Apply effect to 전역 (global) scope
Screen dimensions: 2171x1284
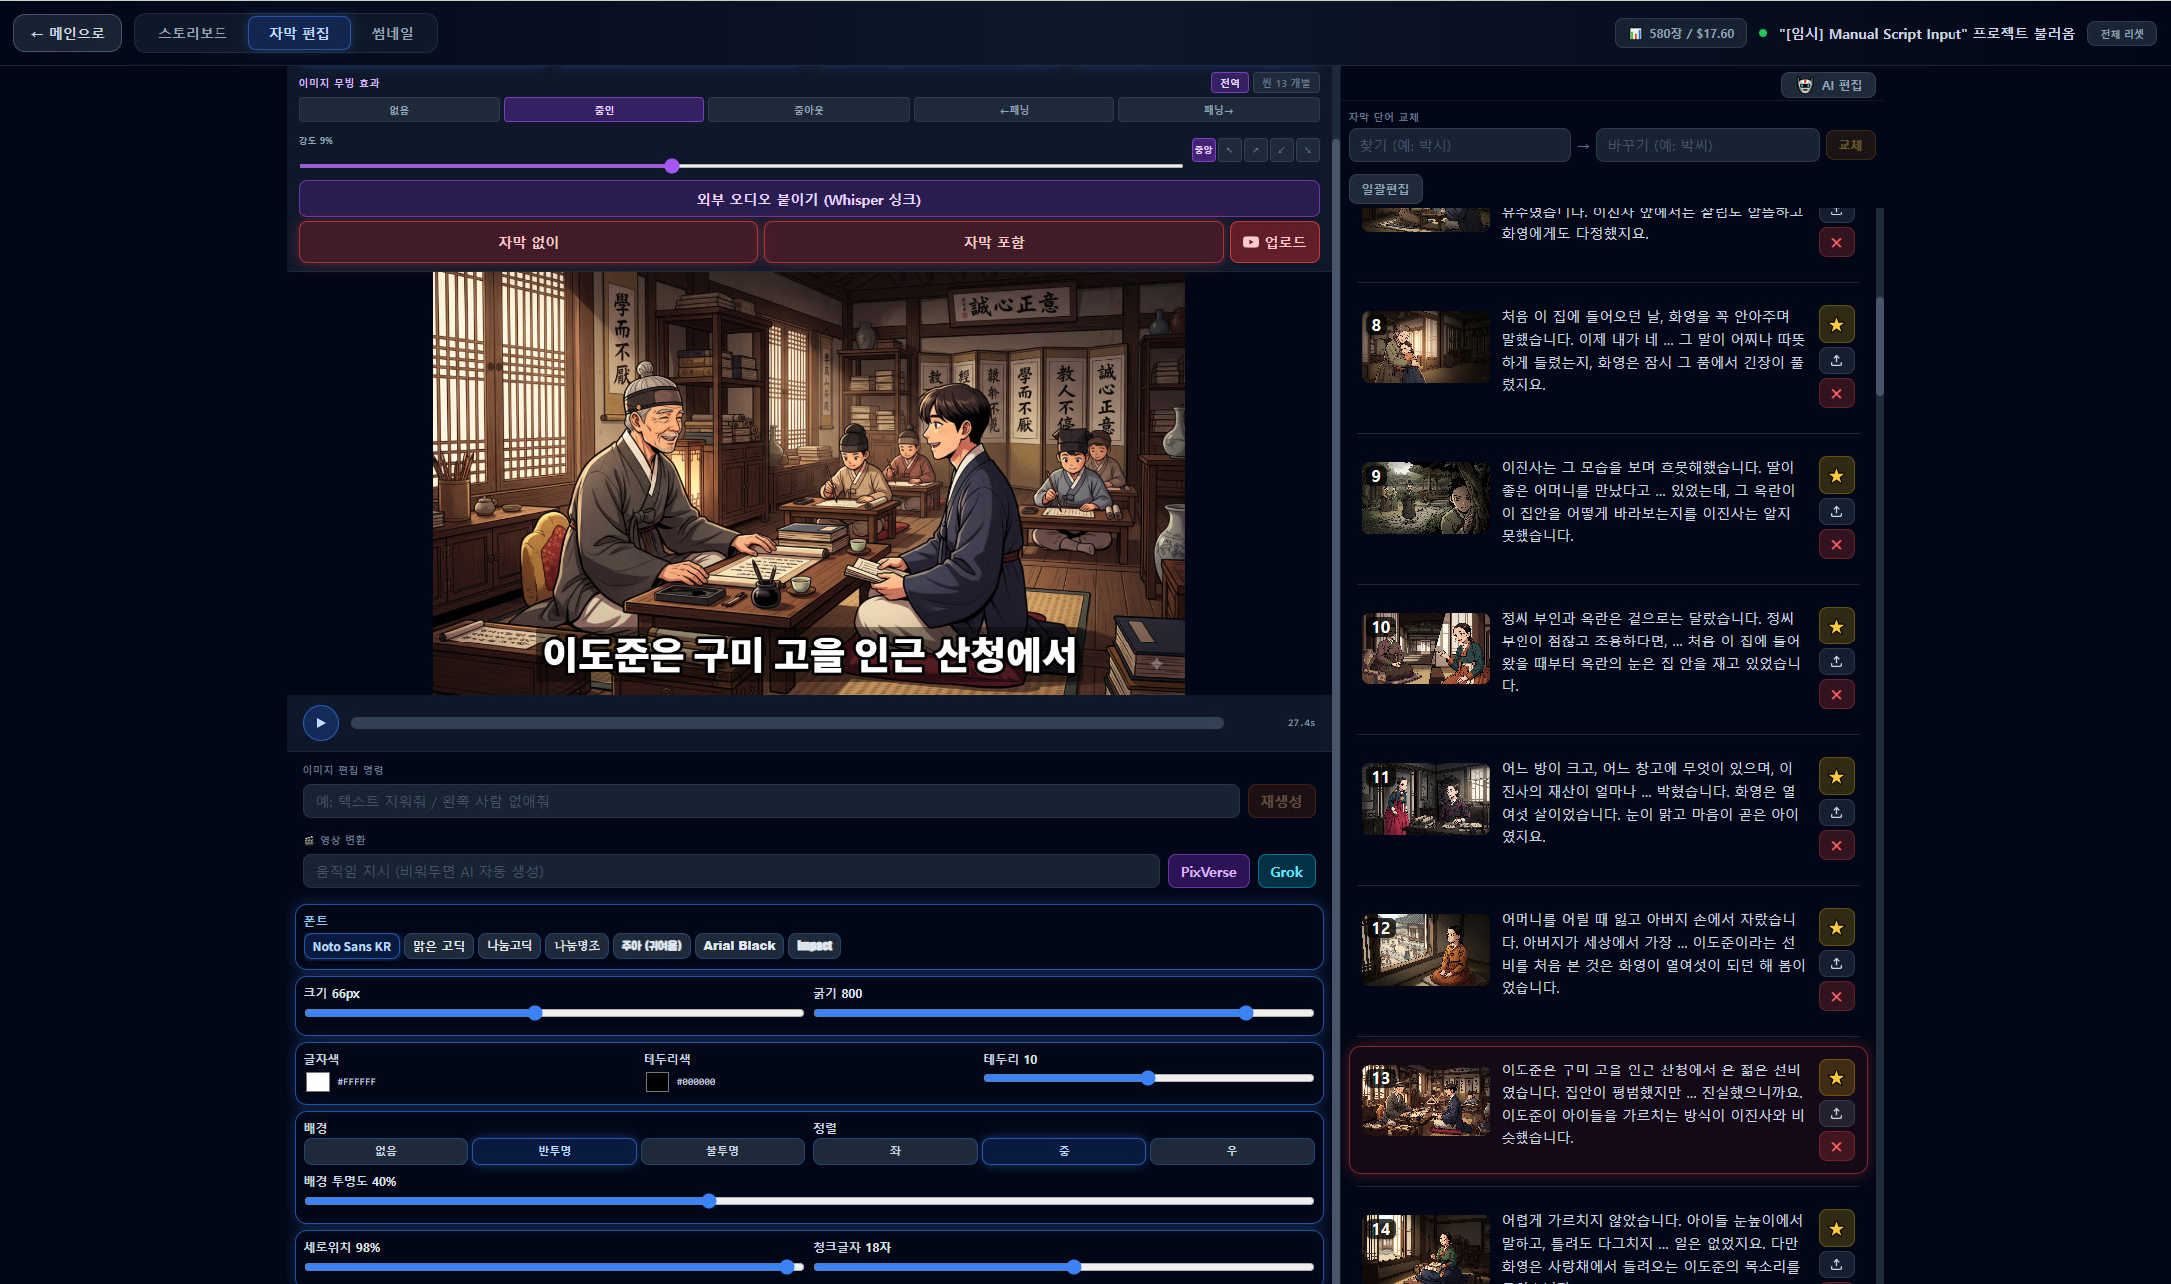tap(1230, 83)
